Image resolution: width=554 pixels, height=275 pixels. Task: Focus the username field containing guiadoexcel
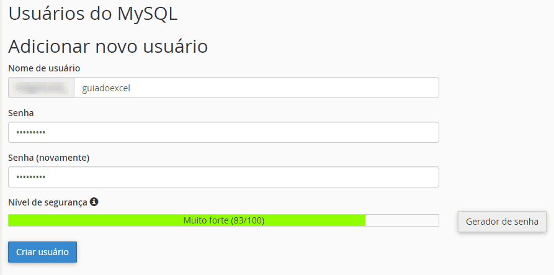click(256, 88)
